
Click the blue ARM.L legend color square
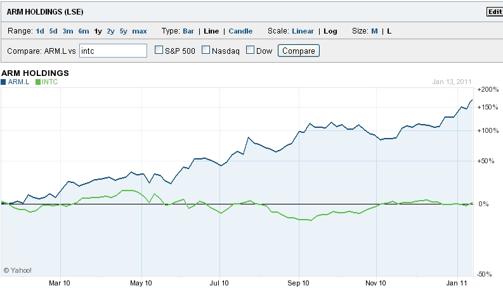pyautogui.click(x=3, y=82)
